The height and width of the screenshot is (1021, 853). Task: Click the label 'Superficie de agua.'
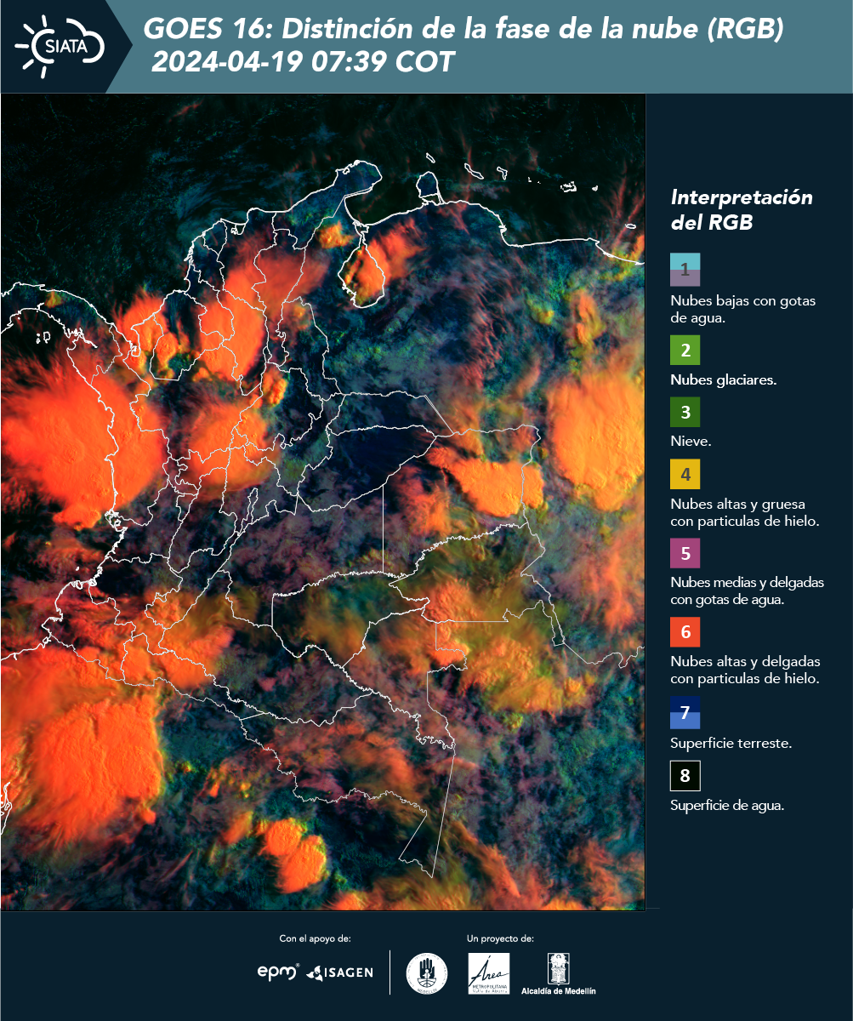coord(727,807)
